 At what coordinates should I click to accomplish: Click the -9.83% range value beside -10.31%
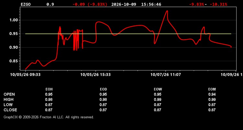click(197, 4)
